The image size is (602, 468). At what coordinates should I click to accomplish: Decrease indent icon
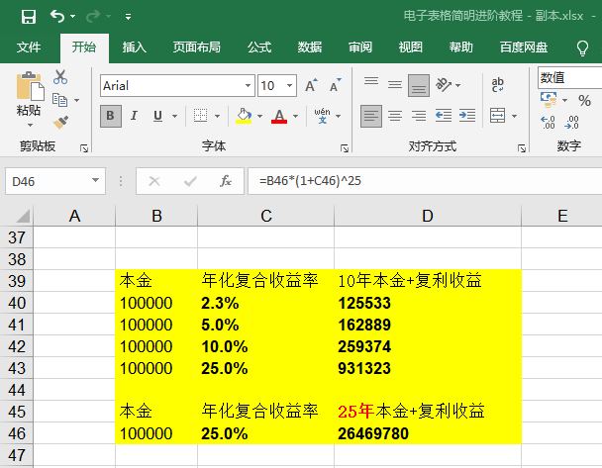point(444,116)
